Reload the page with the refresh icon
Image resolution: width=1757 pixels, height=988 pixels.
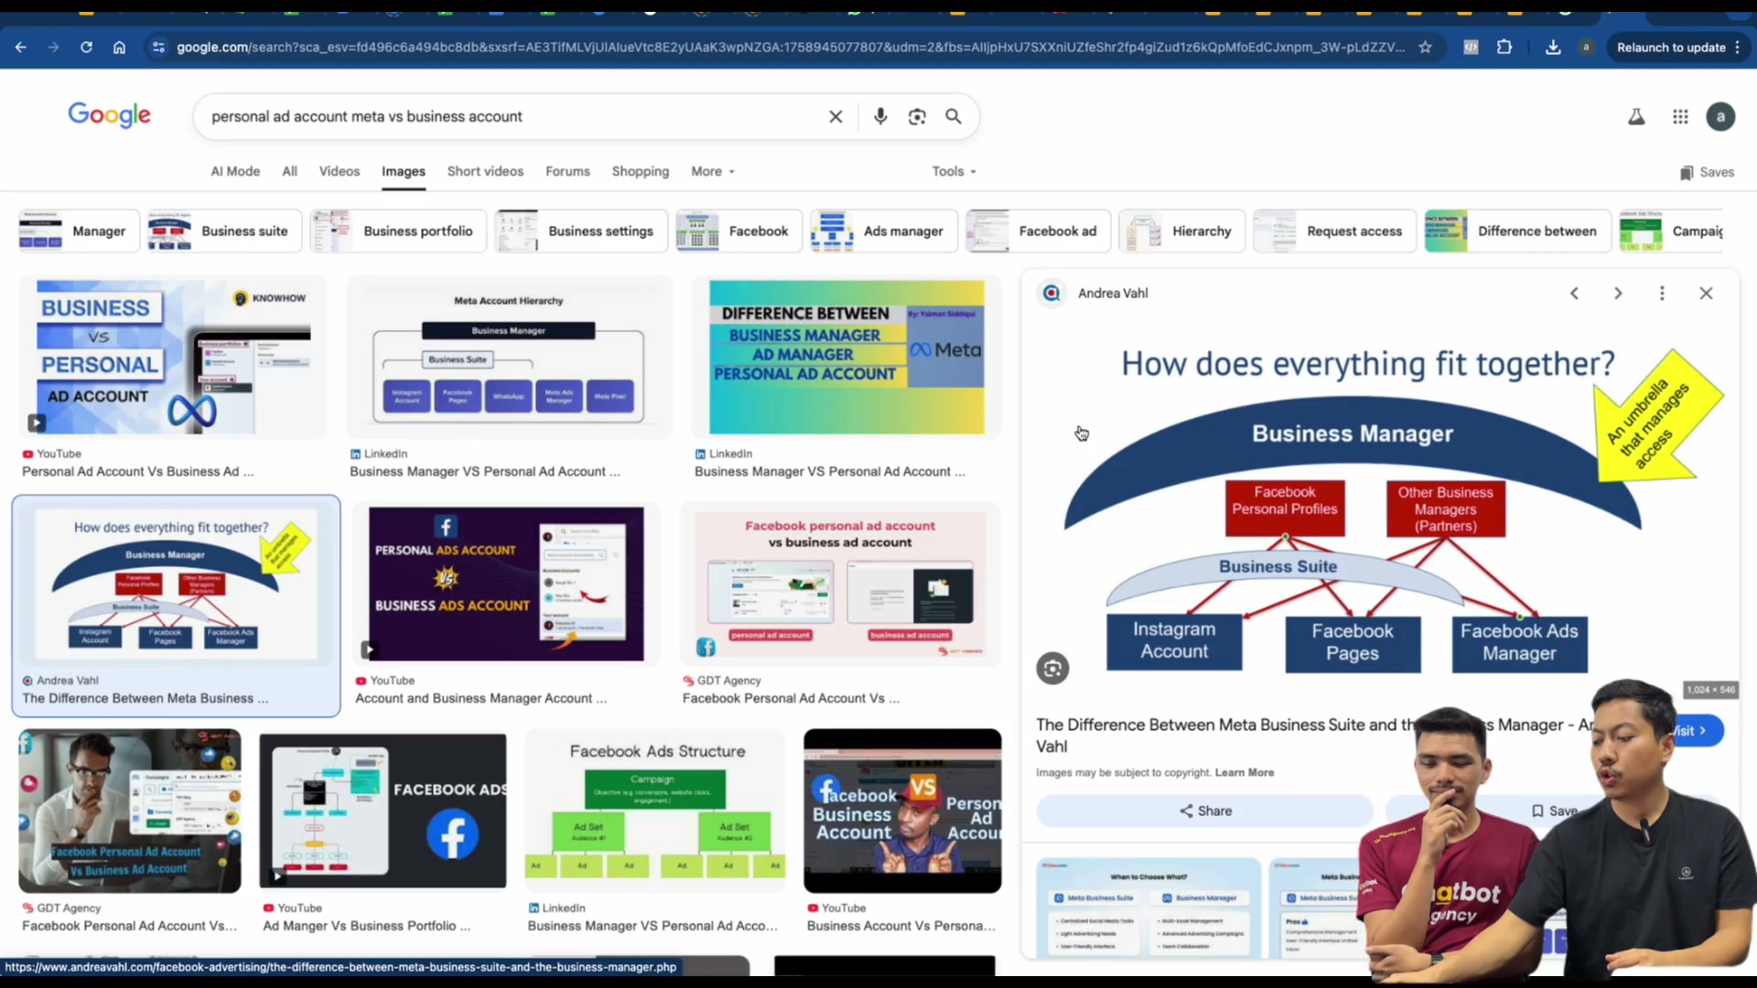[86, 47]
